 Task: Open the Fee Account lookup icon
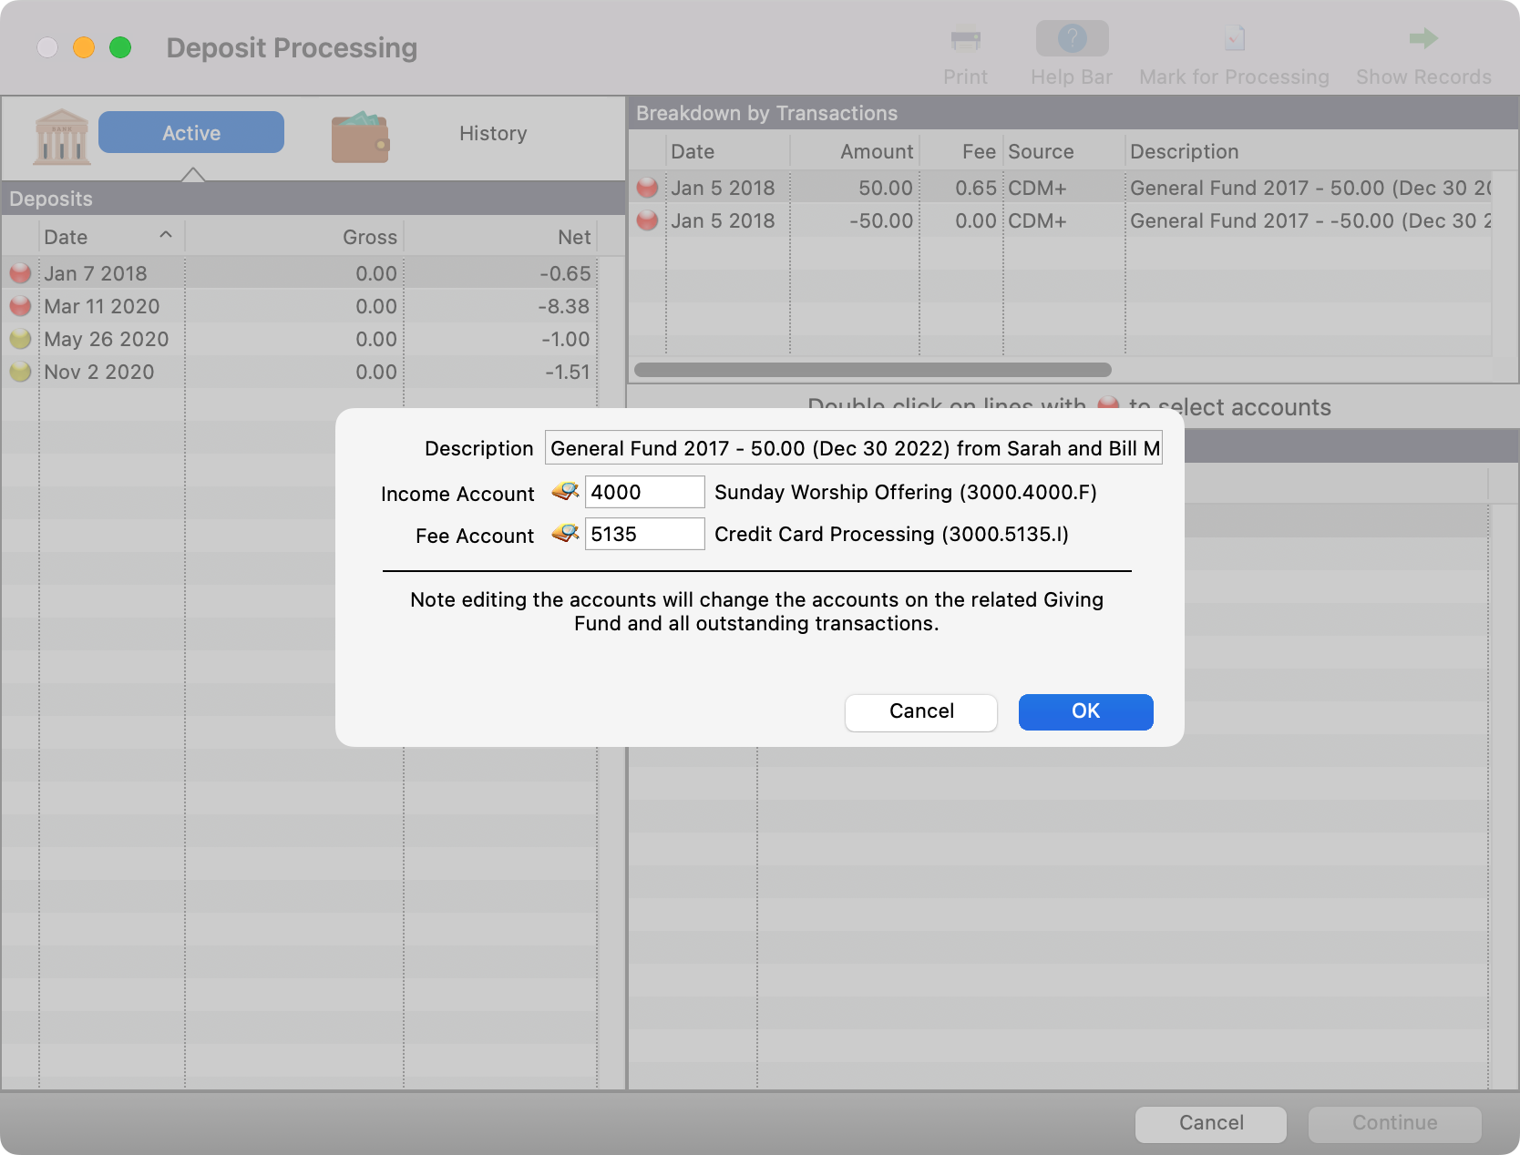pos(563,534)
